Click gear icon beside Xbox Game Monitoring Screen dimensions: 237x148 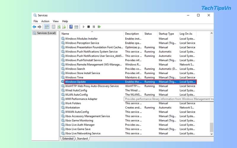tap(63, 120)
